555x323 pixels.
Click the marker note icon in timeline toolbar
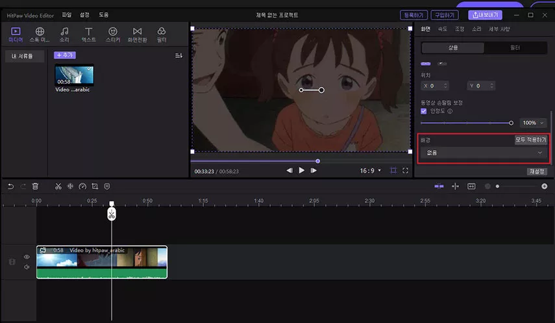[x=107, y=186]
